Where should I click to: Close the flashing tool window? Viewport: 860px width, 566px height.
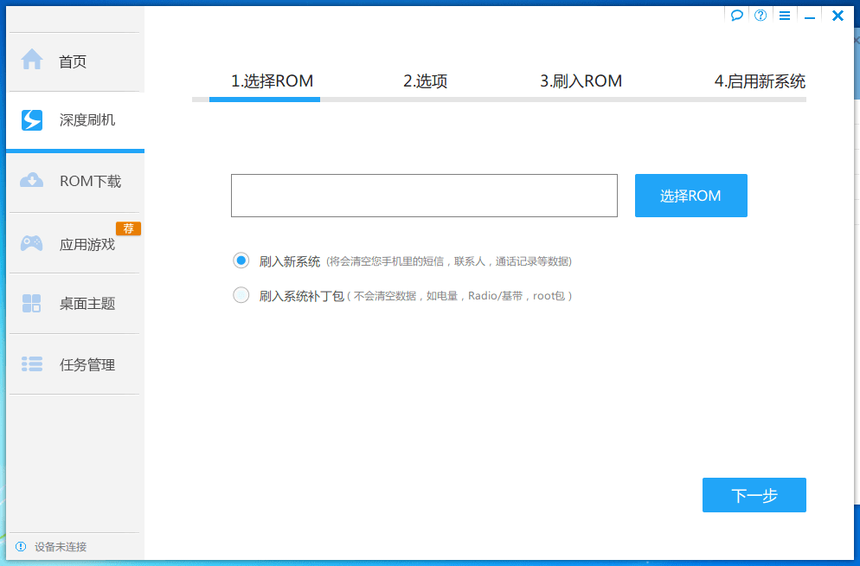point(838,16)
